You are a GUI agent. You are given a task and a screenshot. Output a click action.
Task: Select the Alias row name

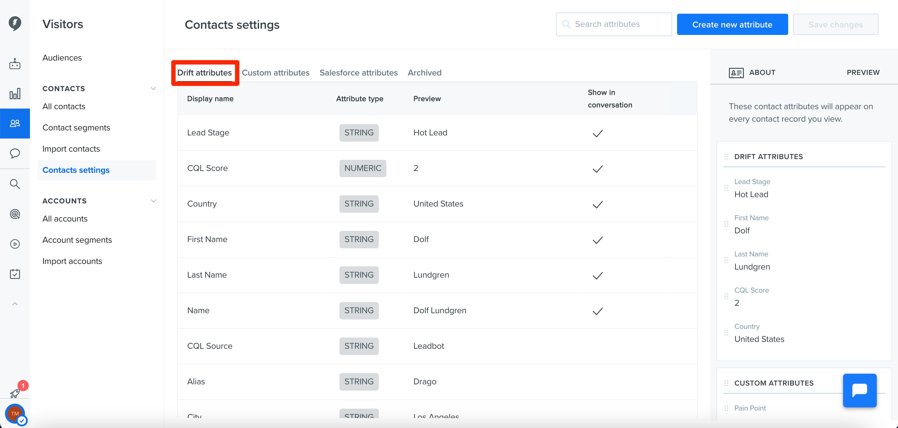coord(196,381)
